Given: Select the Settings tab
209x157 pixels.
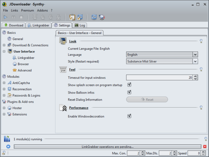Looking at the screenshot, I should coord(62,25).
